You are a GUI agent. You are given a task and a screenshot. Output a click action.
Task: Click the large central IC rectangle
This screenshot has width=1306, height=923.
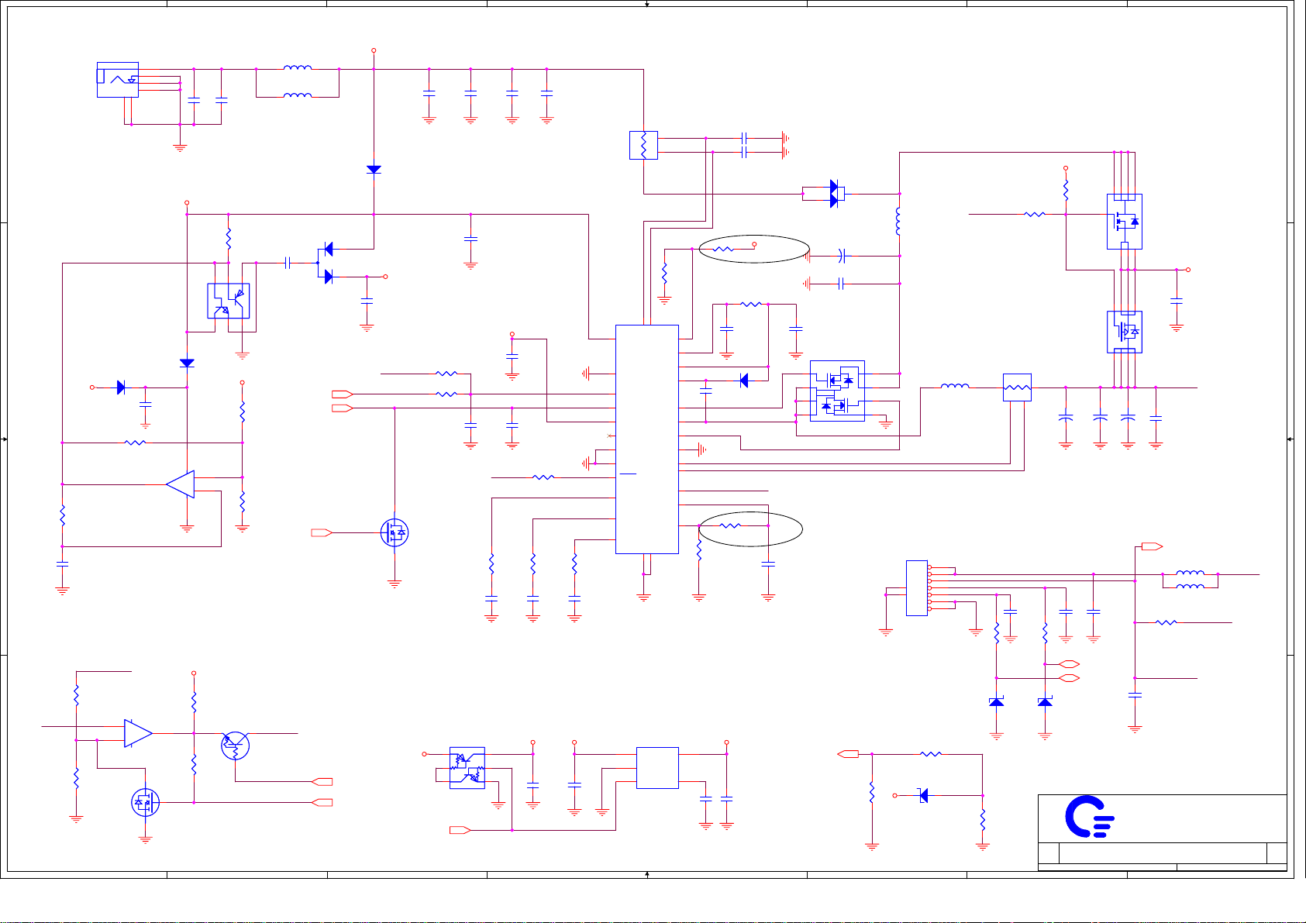click(x=646, y=439)
